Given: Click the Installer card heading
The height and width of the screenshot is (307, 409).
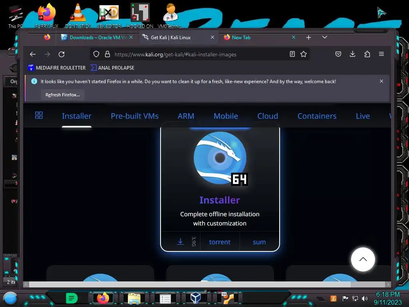Looking at the screenshot, I should pyautogui.click(x=220, y=200).
